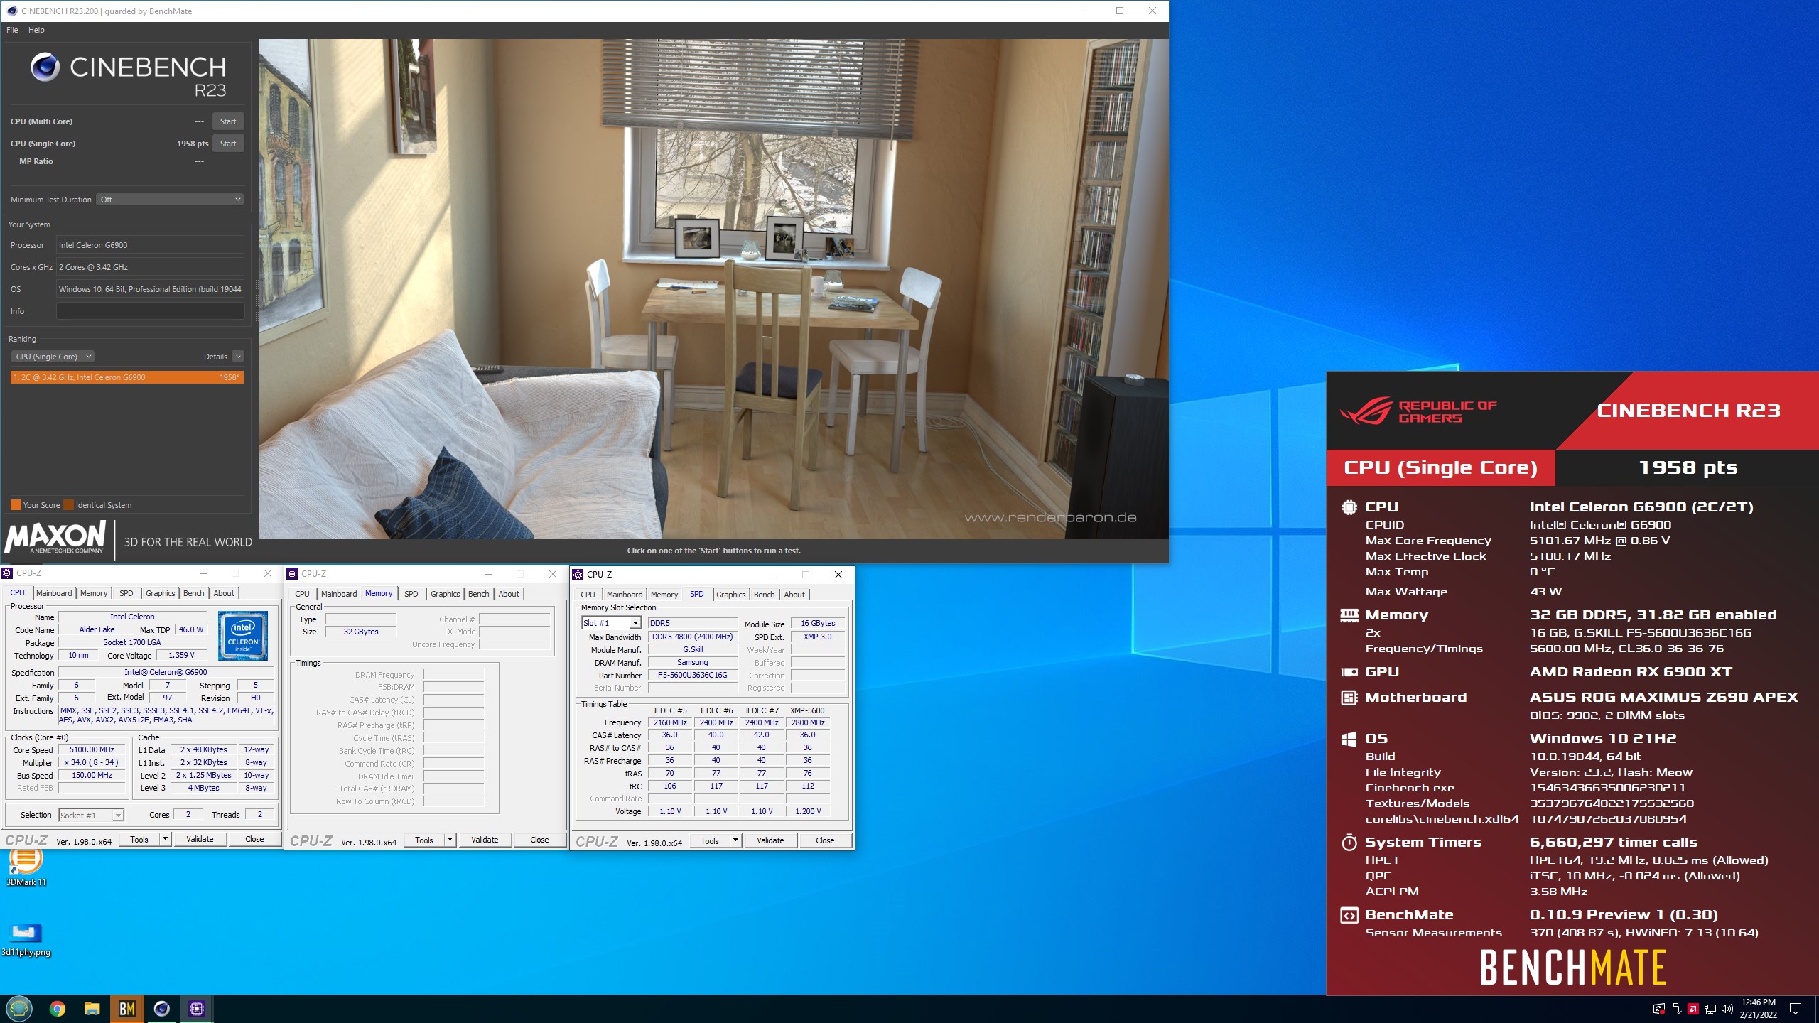Select the 3d11phy.png desktop file
The height and width of the screenshot is (1023, 1819).
click(26, 940)
